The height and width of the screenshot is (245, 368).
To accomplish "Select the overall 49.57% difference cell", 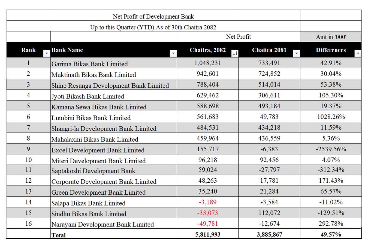I will click(x=331, y=234).
